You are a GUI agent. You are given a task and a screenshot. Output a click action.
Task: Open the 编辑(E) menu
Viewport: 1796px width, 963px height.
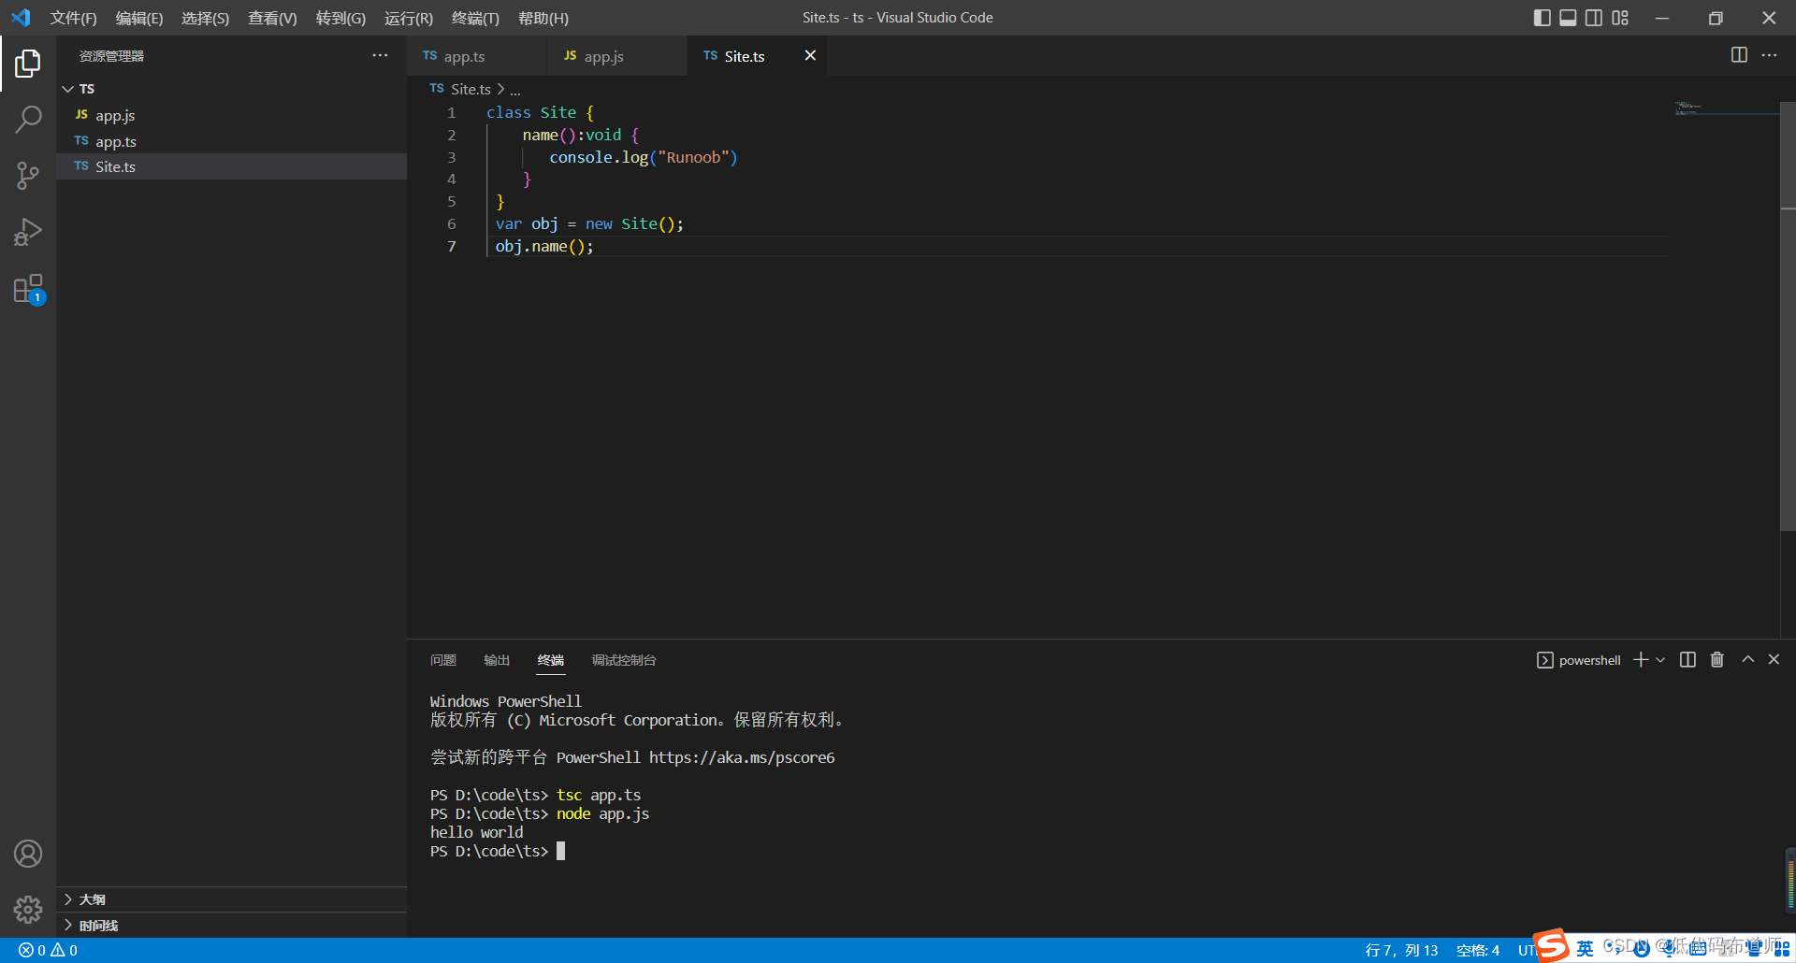pyautogui.click(x=138, y=18)
